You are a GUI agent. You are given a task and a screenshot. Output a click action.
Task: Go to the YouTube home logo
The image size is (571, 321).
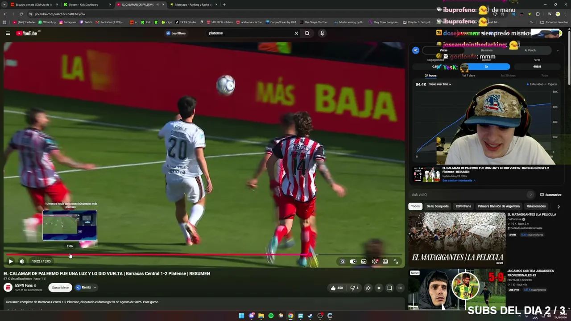point(27,33)
